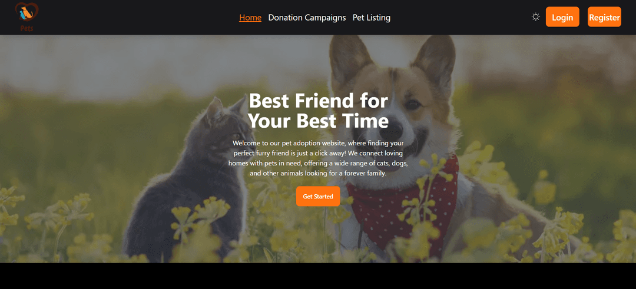Click empty navbar space between logo and Home
636x289 pixels.
(138, 18)
